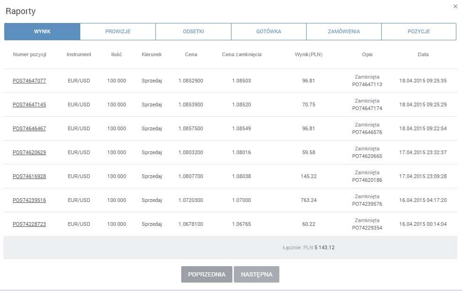View the POZYCJE tab

[x=419, y=32]
